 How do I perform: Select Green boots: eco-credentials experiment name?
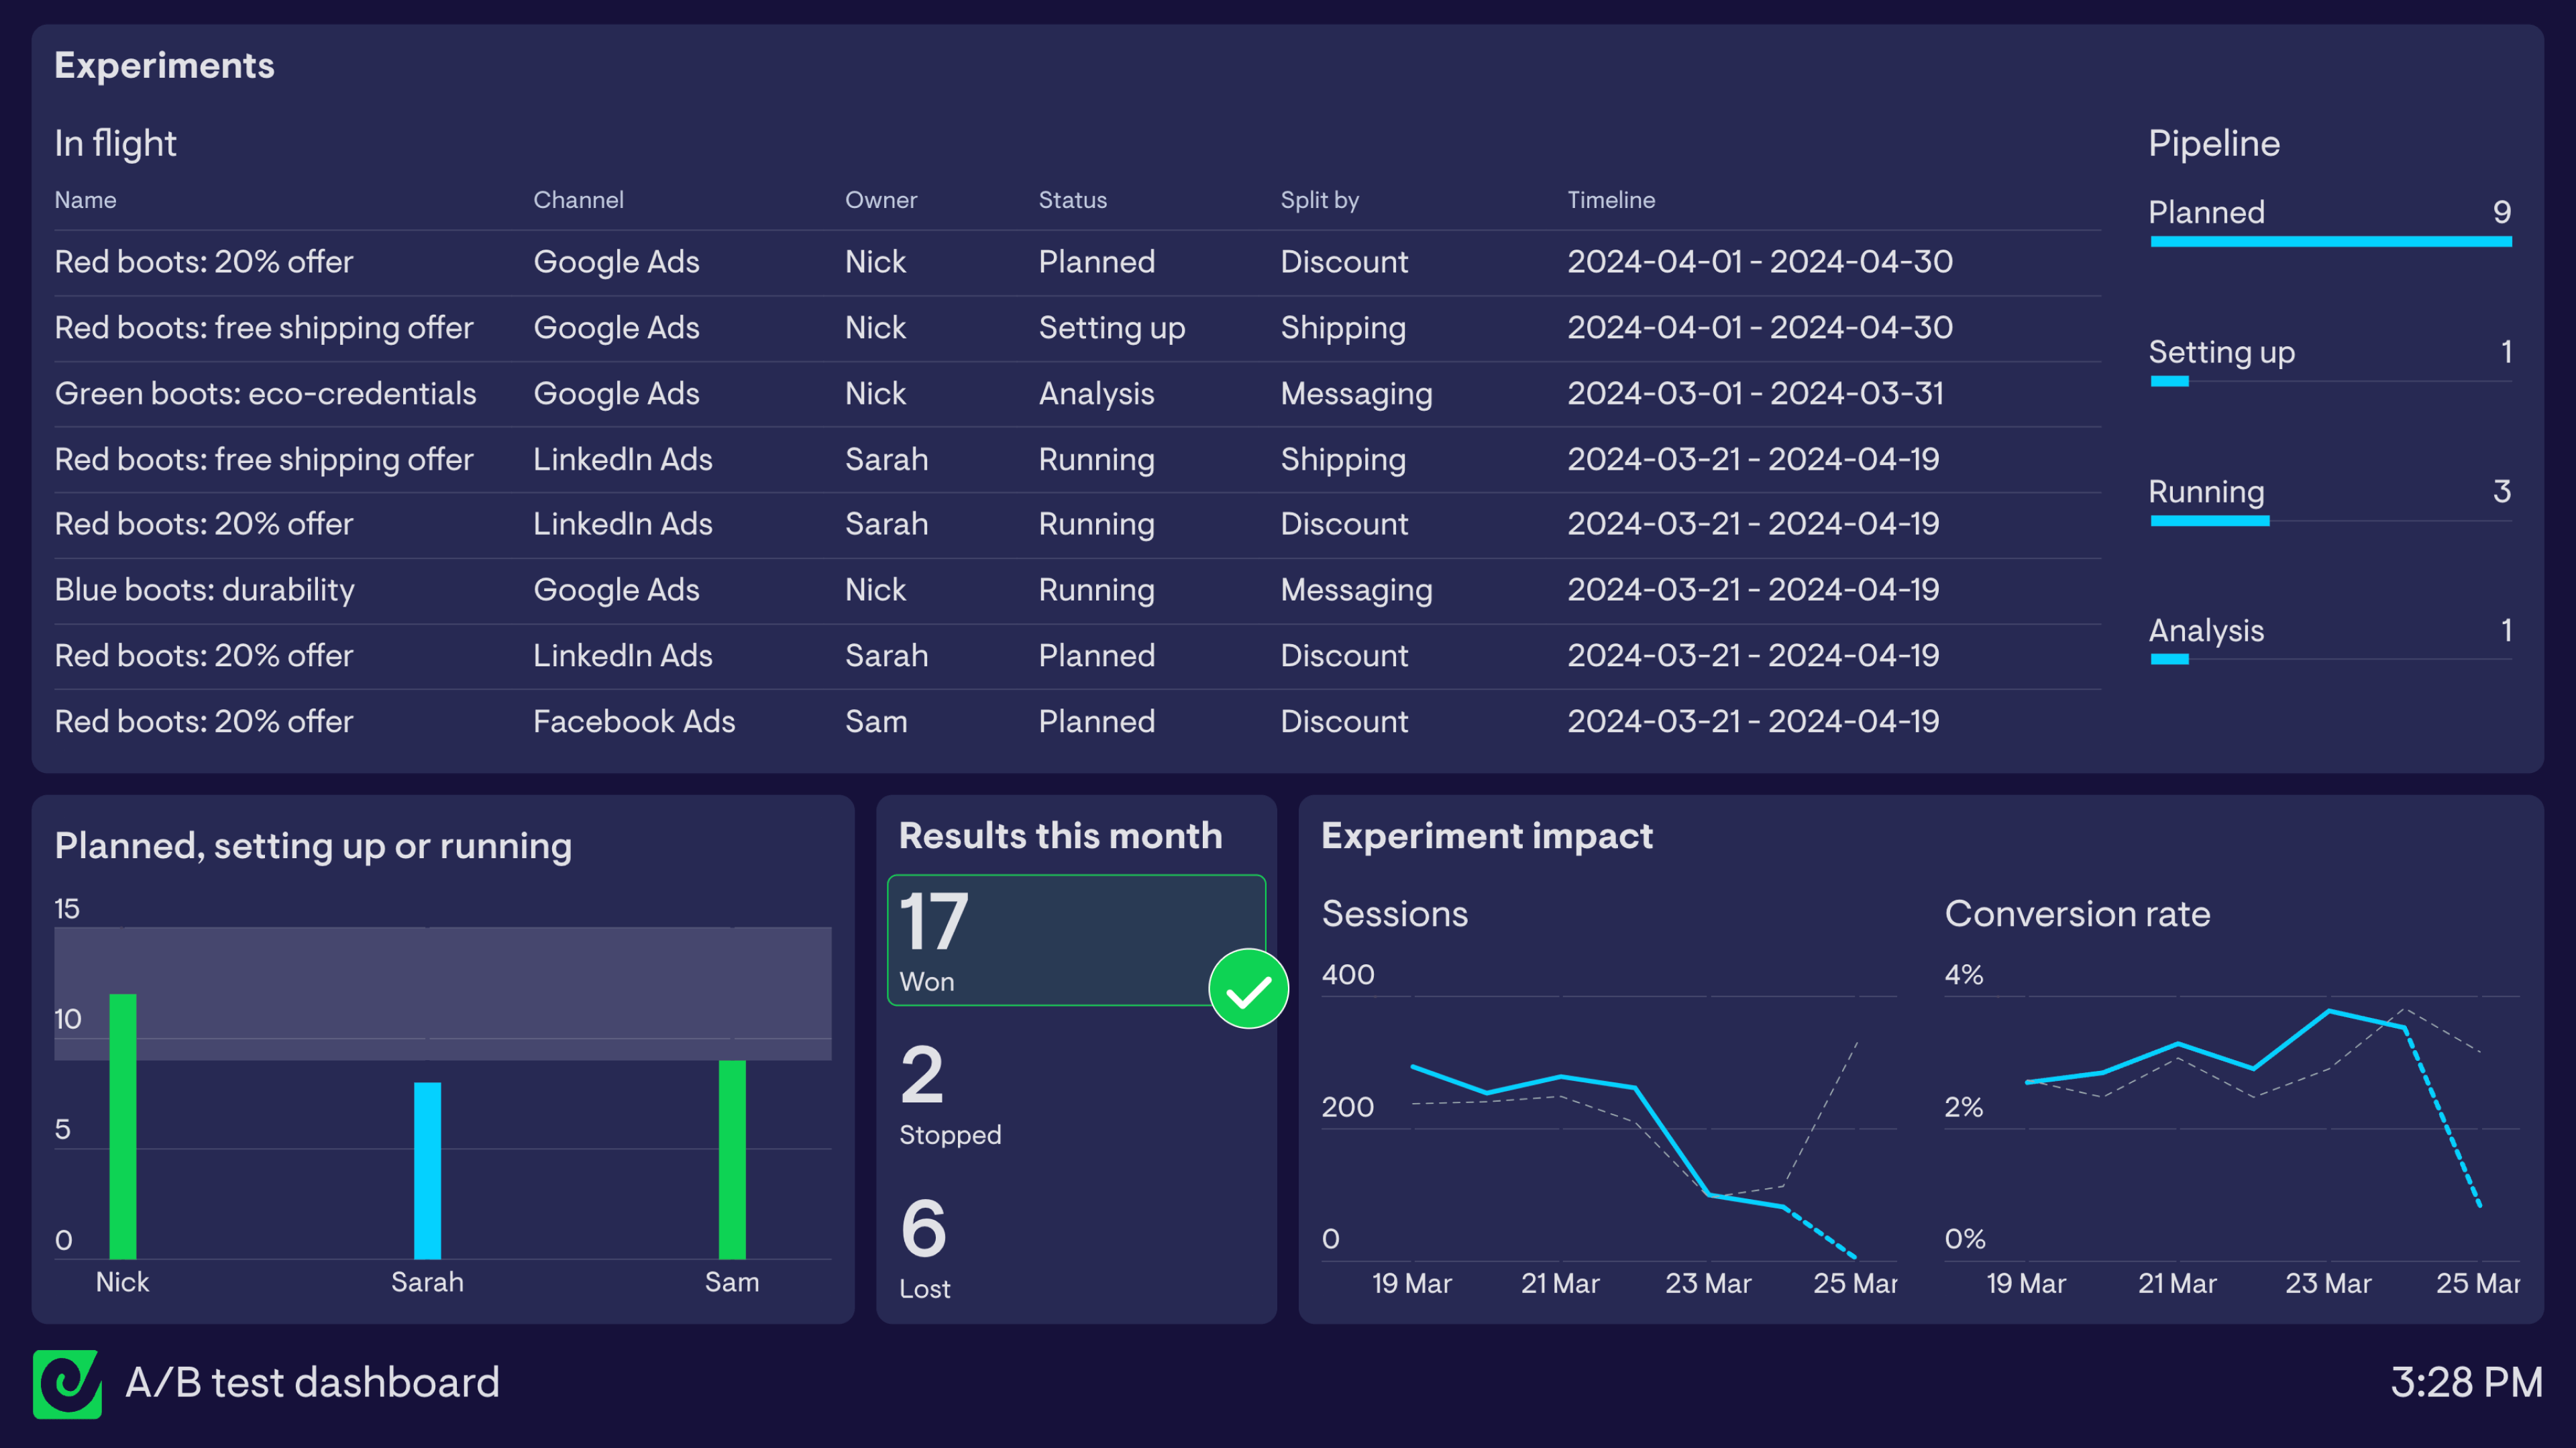265,394
